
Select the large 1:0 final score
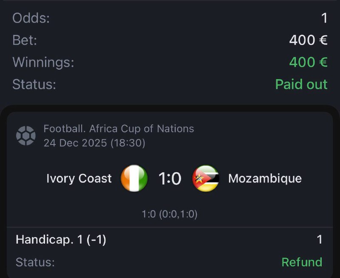click(170, 179)
